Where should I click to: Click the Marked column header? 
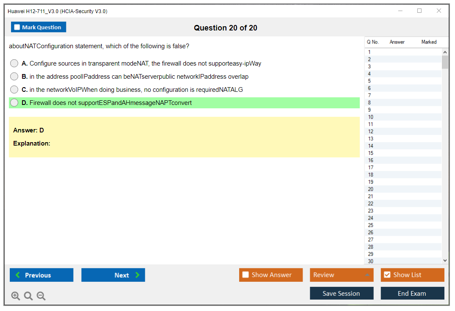429,42
